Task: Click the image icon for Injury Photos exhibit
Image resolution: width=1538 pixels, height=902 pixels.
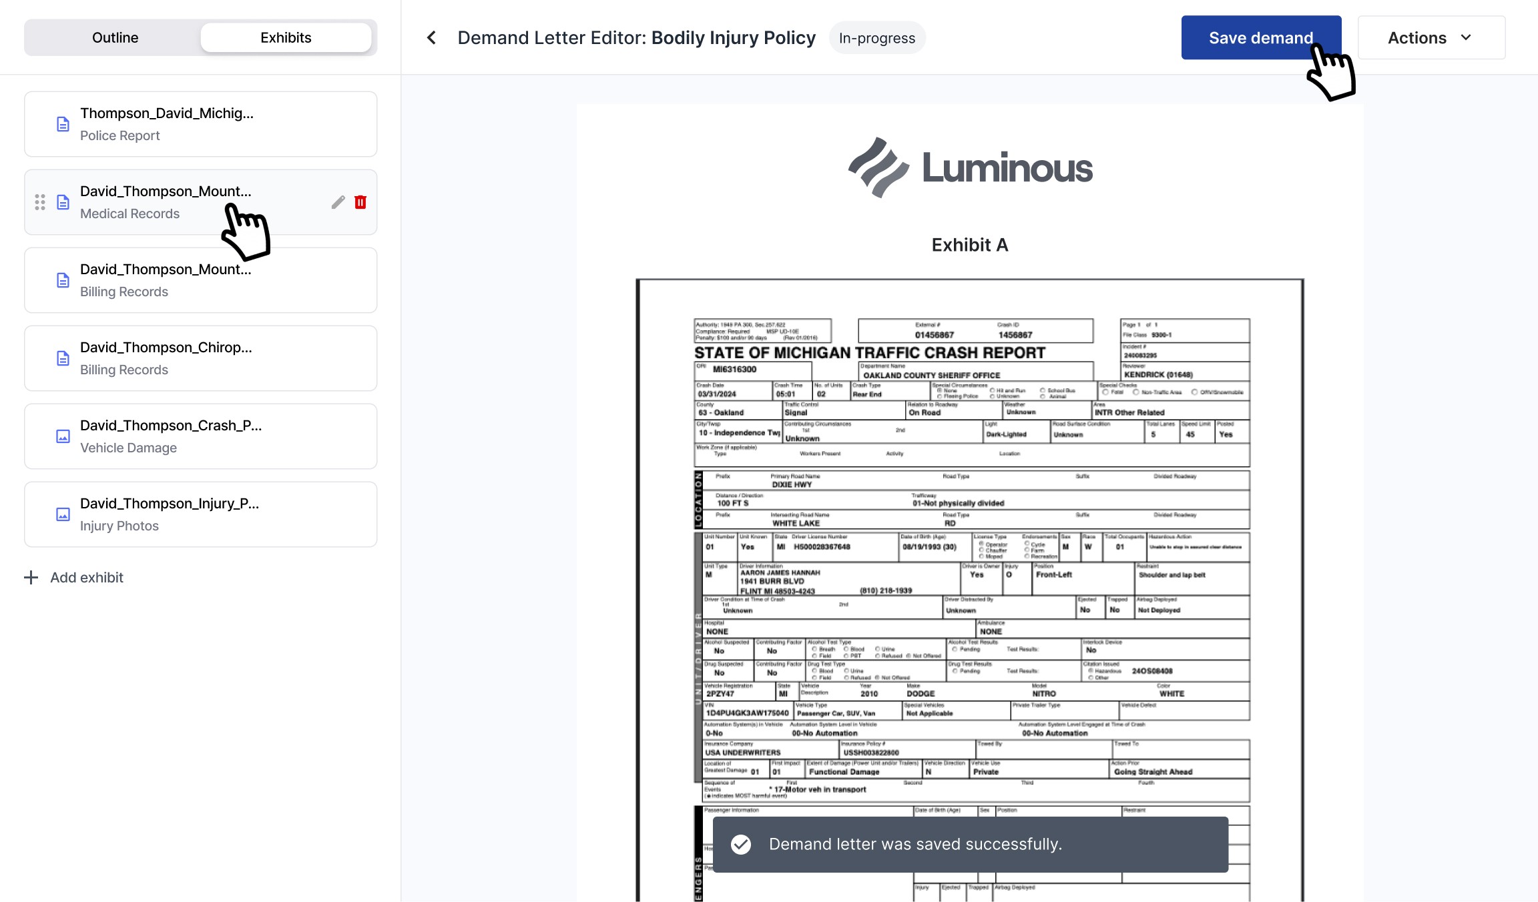Action: click(63, 514)
